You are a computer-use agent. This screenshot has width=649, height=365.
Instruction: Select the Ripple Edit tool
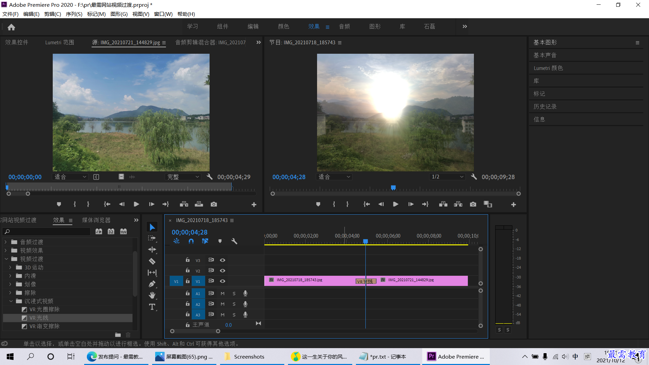152,250
